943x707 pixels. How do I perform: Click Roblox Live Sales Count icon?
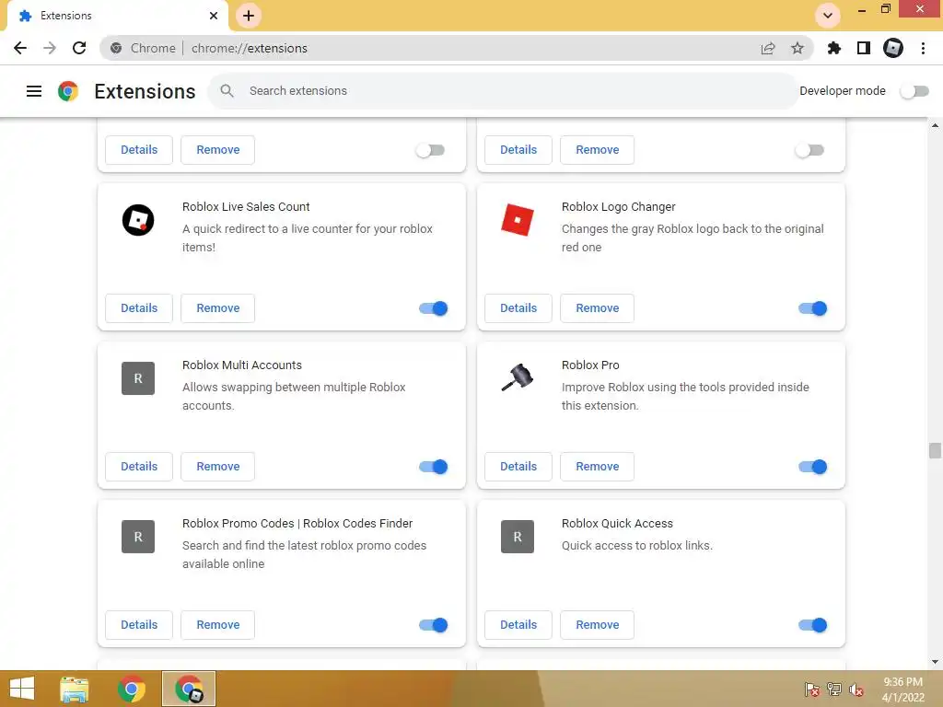click(138, 220)
